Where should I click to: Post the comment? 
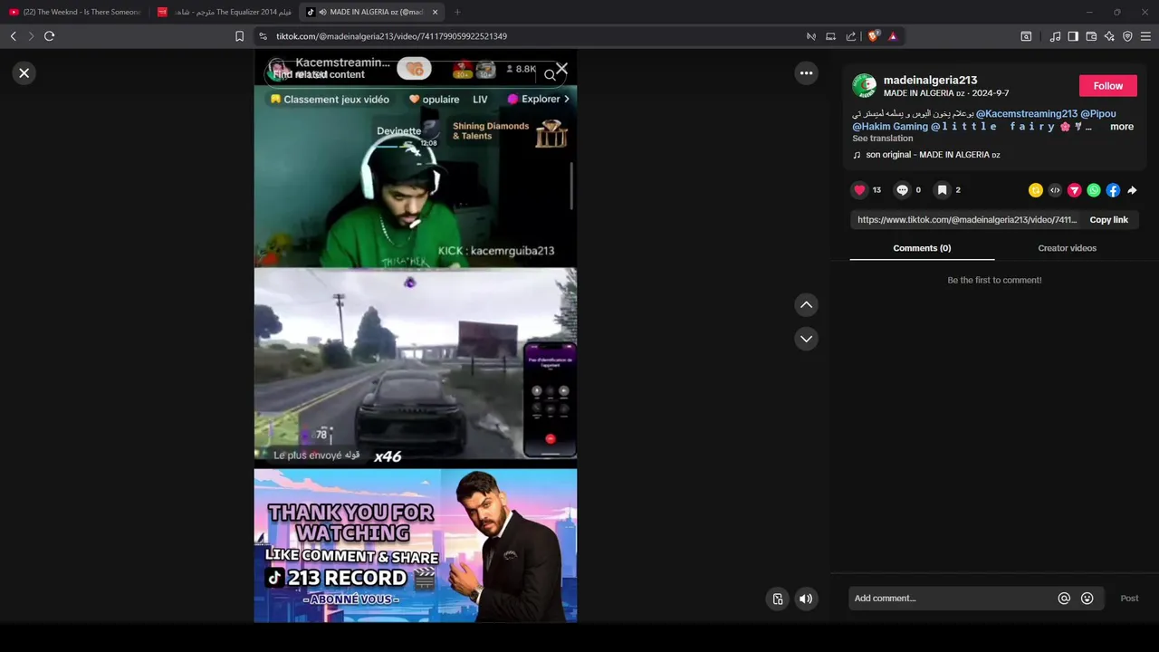[1129, 599]
